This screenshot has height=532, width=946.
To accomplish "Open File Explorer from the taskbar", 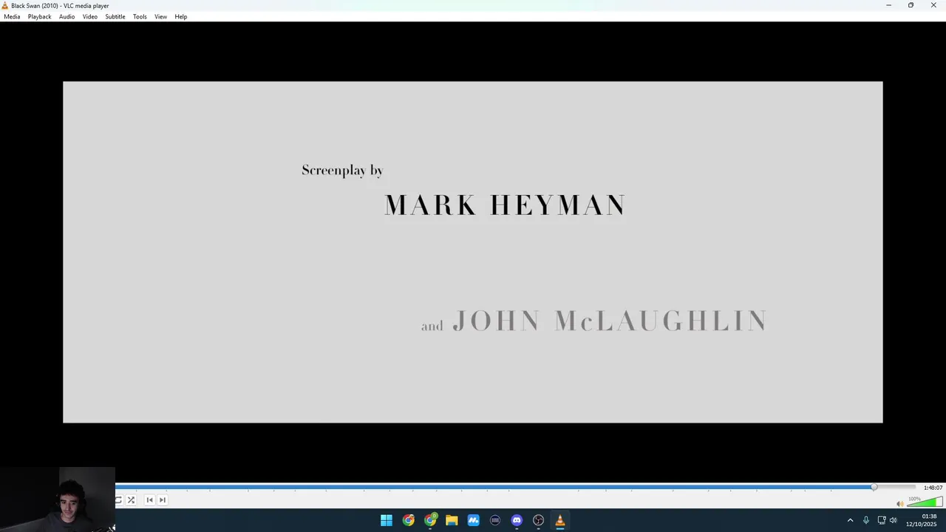I will click(452, 520).
